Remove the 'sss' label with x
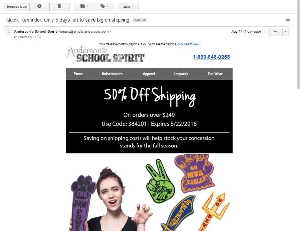This screenshot has width=300, height=231. [x=144, y=20]
